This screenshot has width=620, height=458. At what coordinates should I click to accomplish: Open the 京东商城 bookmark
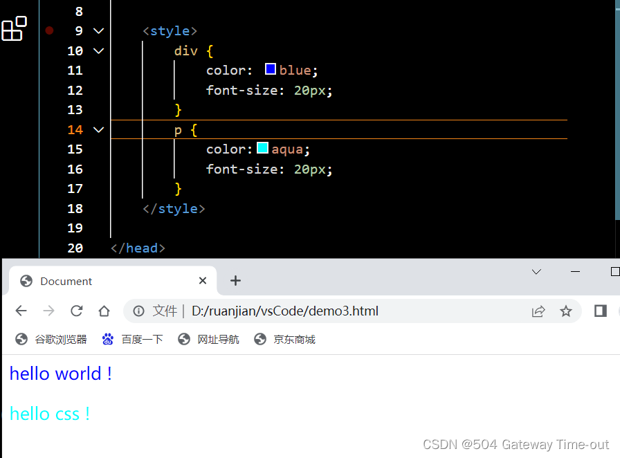point(284,339)
